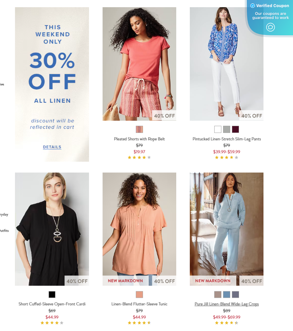Open Pintucked Linen-Stretch Slim-Leg Pants link
The height and width of the screenshot is (331, 293).
[226, 139]
